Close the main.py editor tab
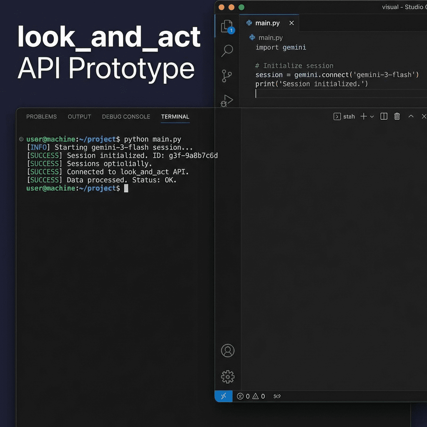Screen dimensions: 427x427 291,23
